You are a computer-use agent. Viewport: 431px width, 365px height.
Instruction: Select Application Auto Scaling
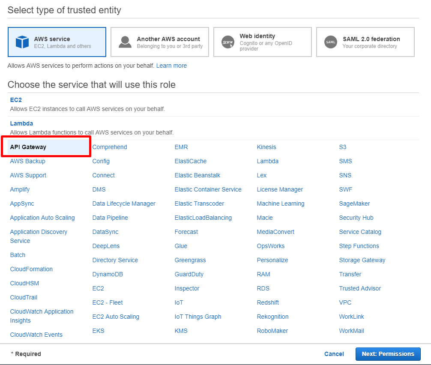click(42, 218)
